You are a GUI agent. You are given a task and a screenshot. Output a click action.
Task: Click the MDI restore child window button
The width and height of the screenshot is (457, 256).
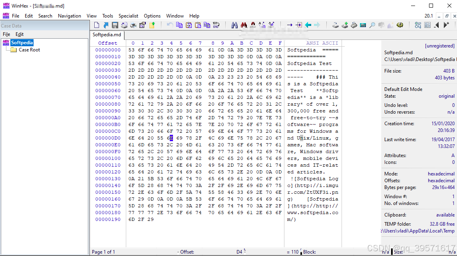(x=447, y=16)
